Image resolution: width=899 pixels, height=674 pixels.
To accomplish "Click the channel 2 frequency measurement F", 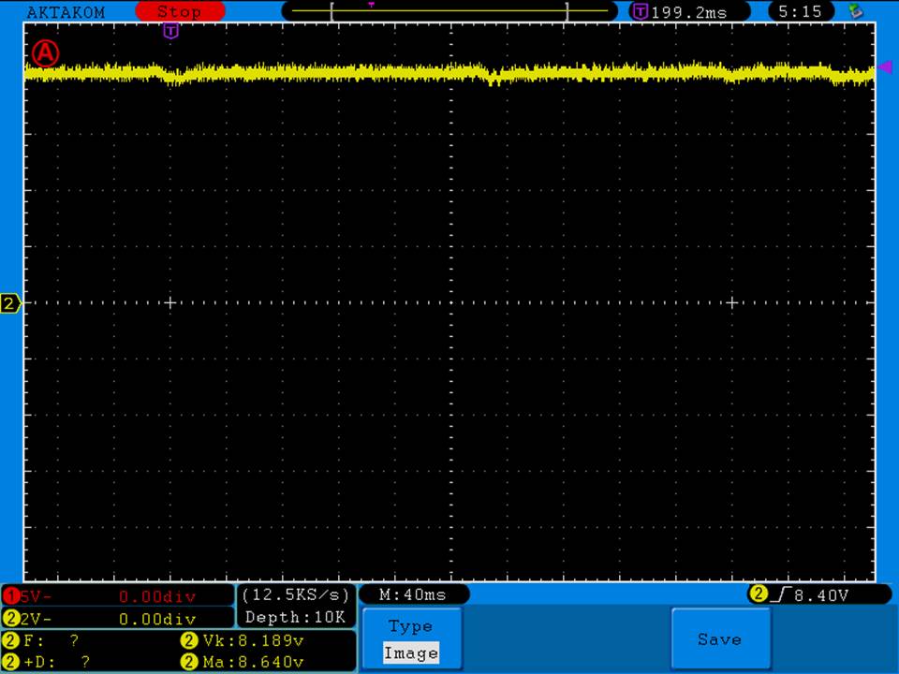I will click(x=47, y=641).
